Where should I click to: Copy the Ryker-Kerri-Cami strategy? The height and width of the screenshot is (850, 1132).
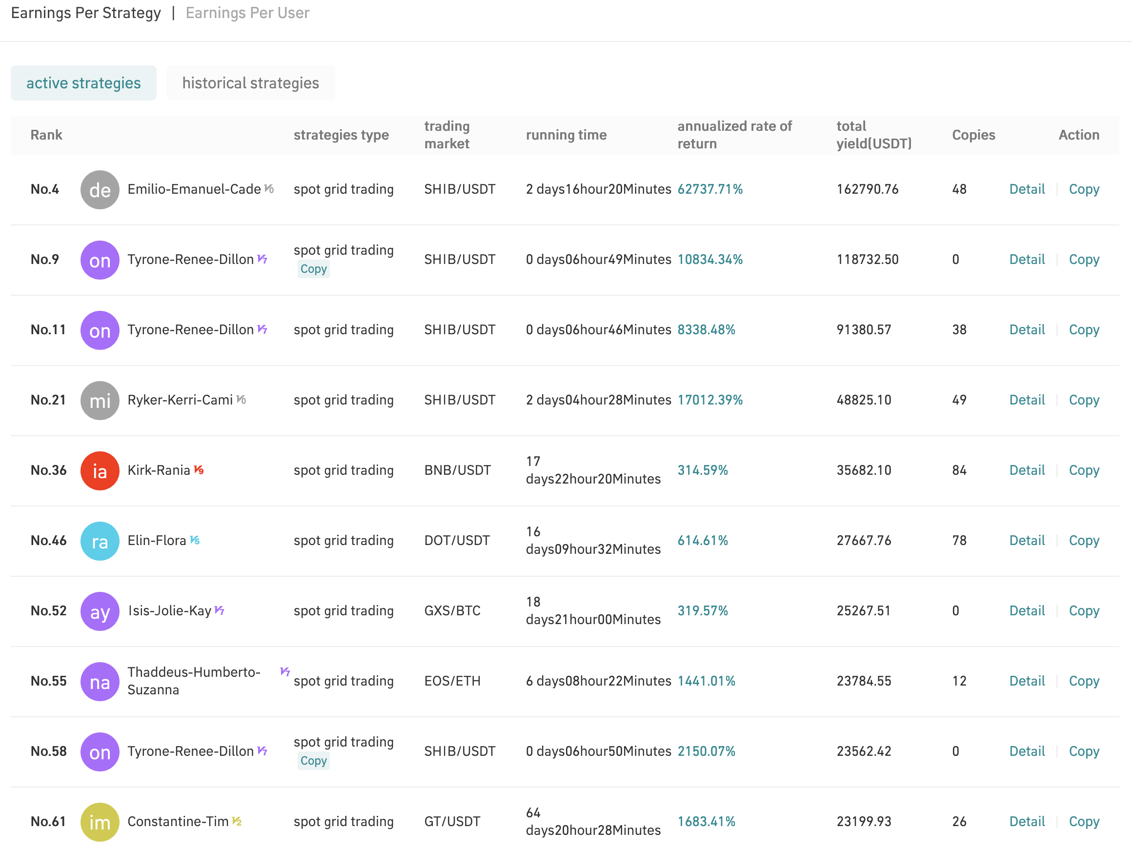(x=1084, y=400)
